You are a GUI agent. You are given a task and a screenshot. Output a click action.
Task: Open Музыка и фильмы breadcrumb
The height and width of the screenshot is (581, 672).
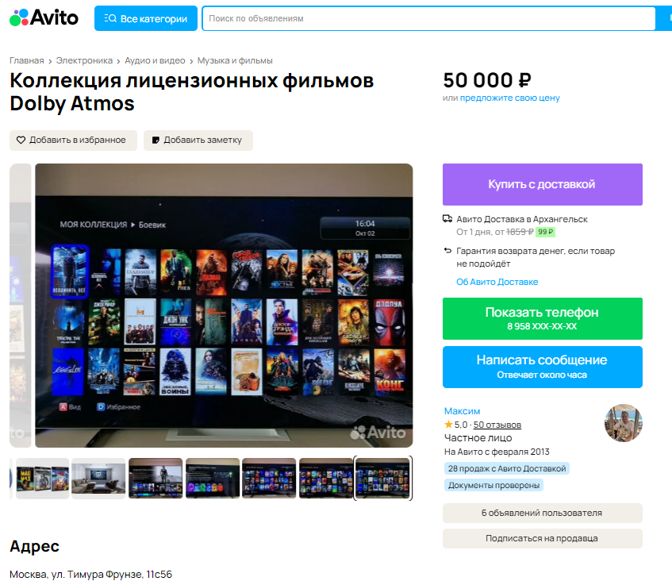235,60
